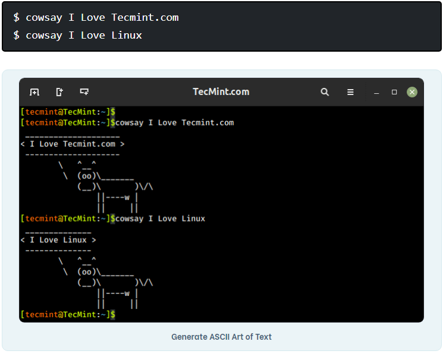Click the new window icon in titlebar

click(x=59, y=92)
